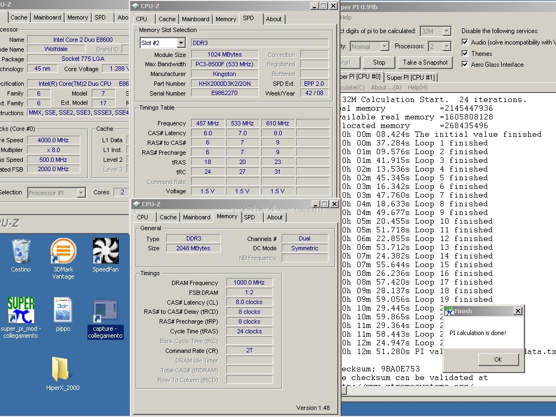Click the Code Name value Wolfdale

pyautogui.click(x=56, y=49)
